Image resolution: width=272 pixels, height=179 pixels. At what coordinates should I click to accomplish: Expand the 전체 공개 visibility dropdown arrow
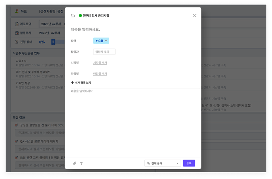click(177, 163)
